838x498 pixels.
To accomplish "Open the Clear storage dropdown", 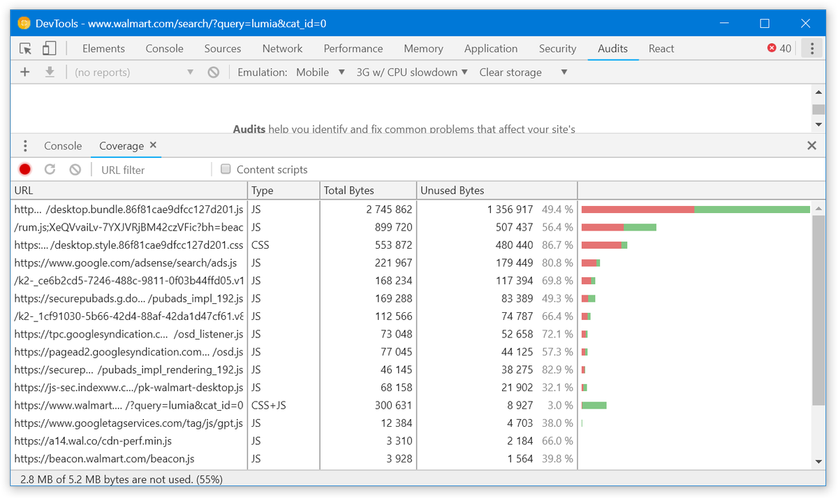I will pyautogui.click(x=523, y=72).
